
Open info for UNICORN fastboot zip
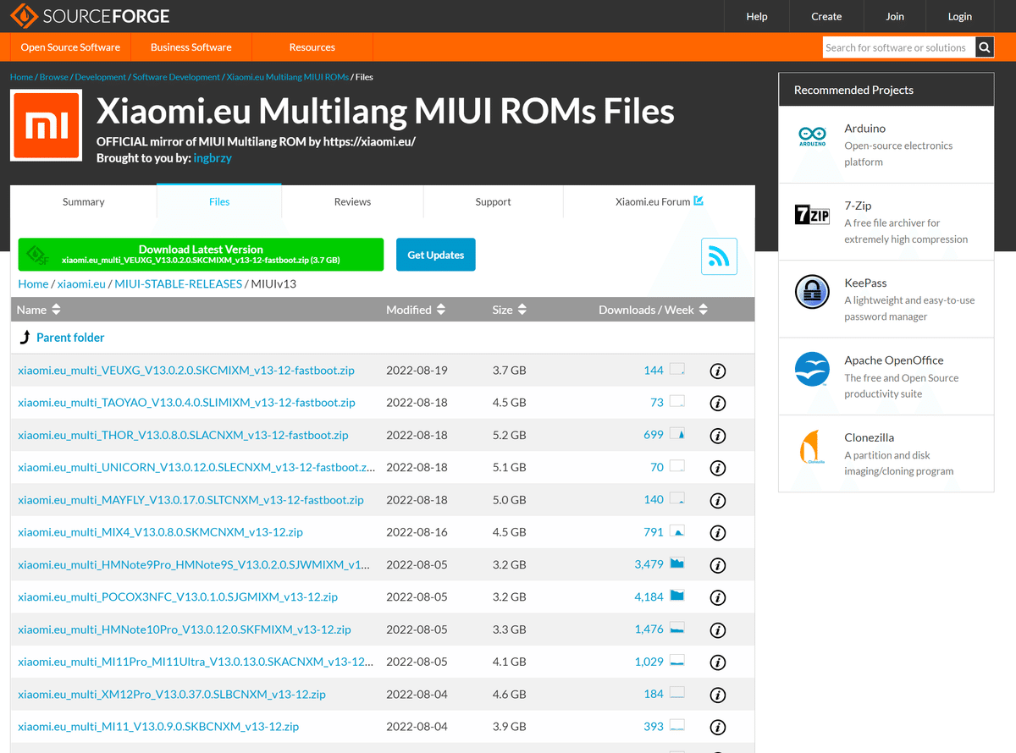click(x=718, y=468)
